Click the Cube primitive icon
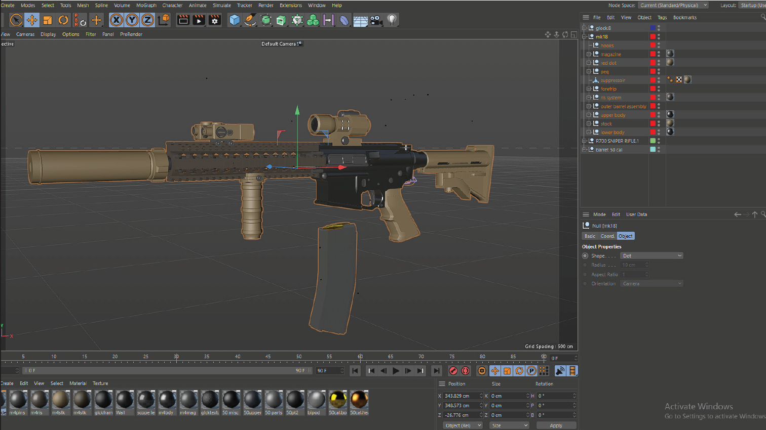The height and width of the screenshot is (430, 766). pos(235,20)
